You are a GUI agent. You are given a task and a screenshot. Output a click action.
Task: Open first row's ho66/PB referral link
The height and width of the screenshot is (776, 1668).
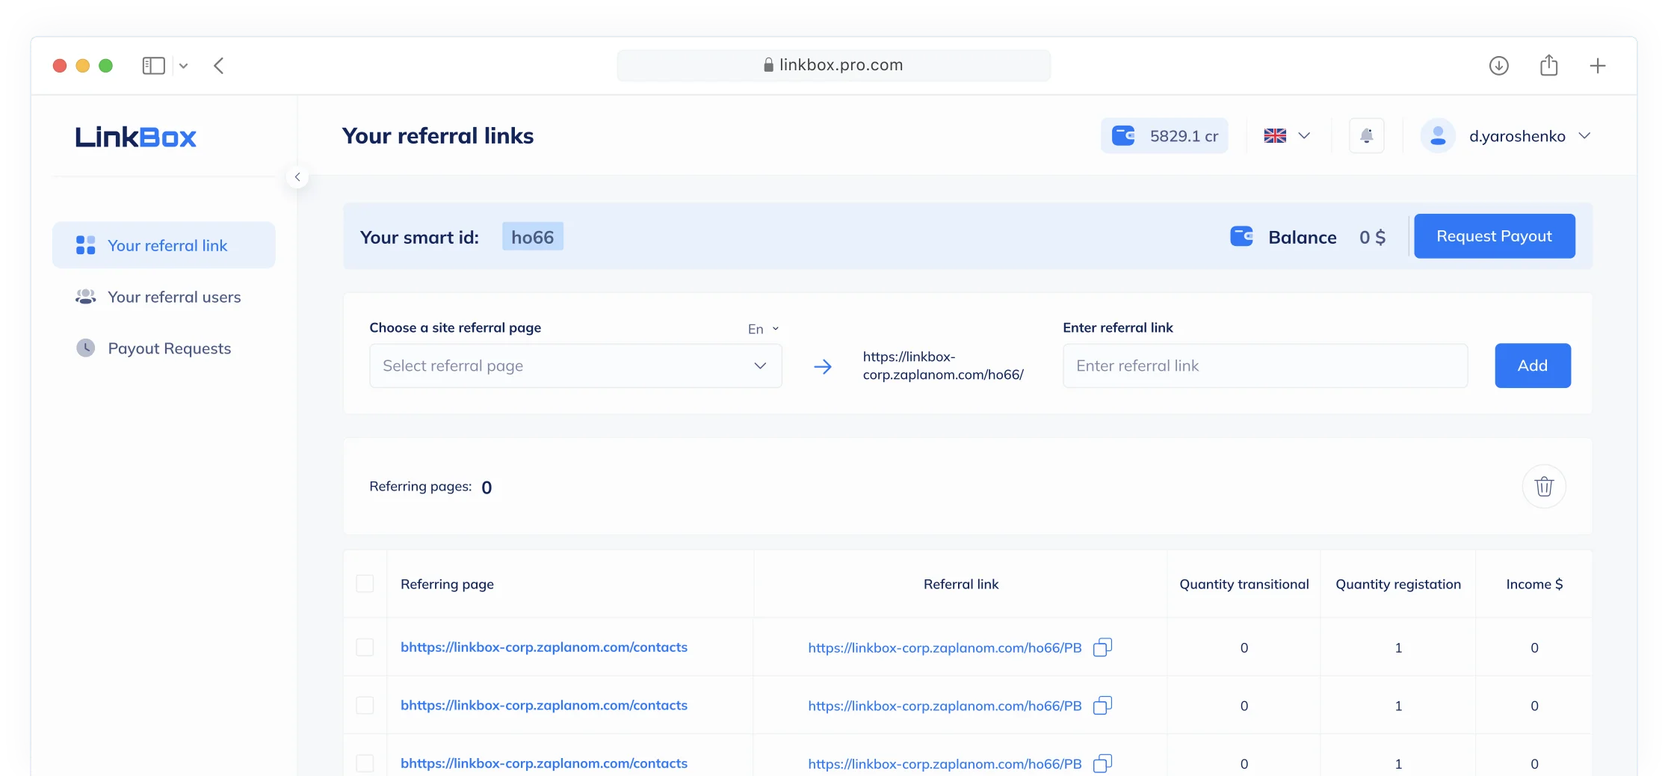[x=945, y=648]
